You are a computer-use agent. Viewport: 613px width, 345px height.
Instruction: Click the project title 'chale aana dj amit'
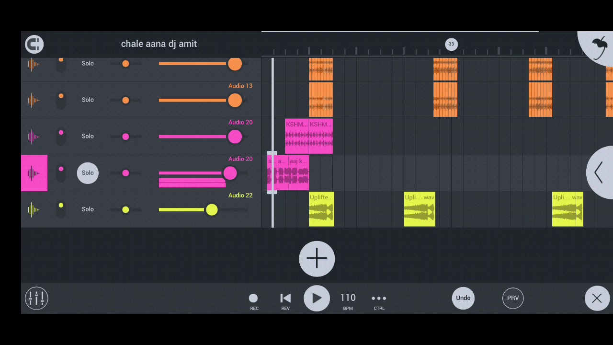pyautogui.click(x=159, y=44)
